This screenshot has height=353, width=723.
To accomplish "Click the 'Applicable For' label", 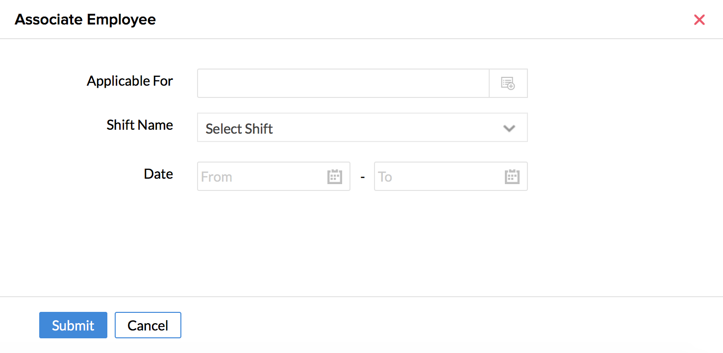I will pos(130,81).
